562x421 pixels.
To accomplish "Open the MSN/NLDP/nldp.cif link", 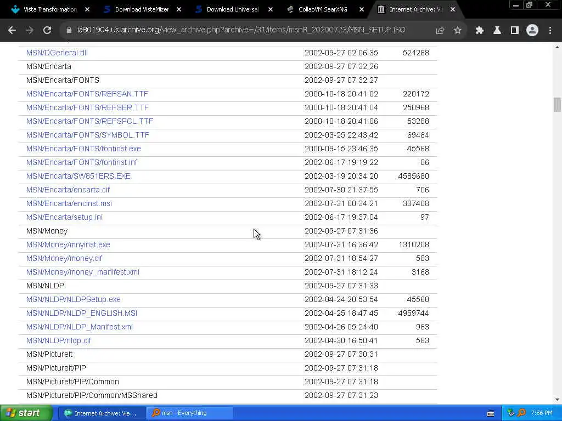I will point(59,340).
